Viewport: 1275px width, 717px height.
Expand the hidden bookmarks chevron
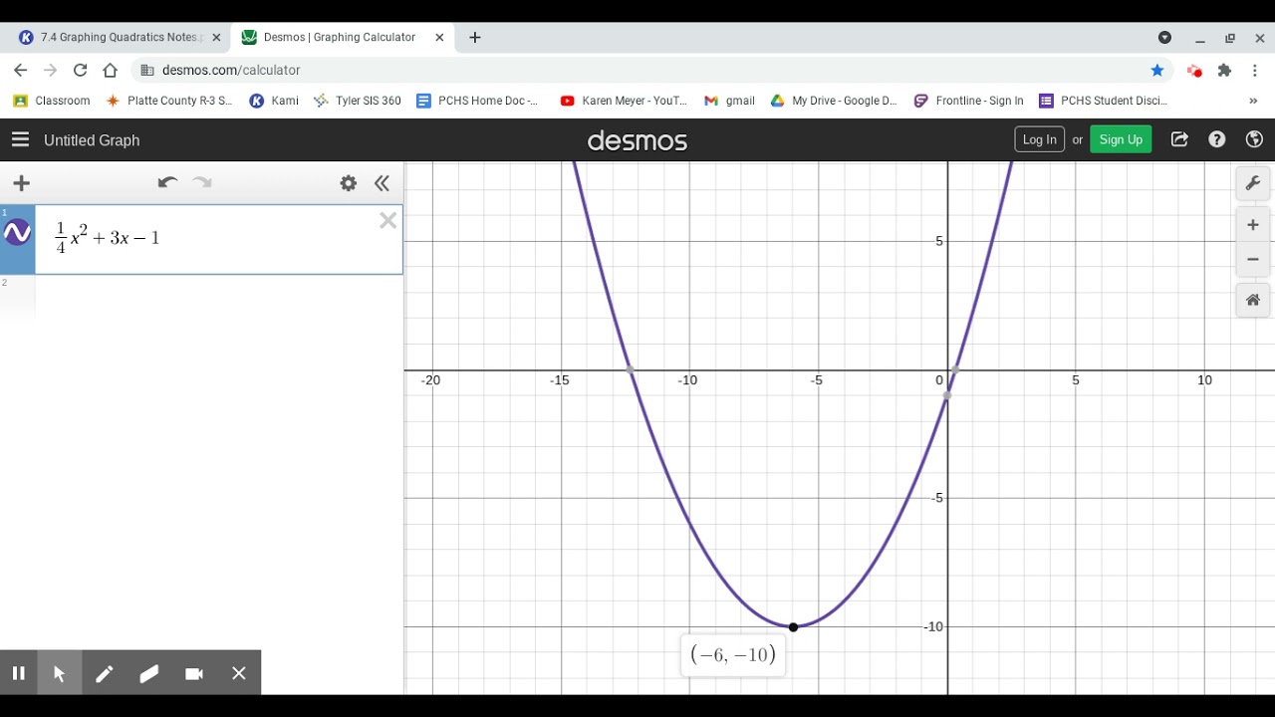(x=1253, y=101)
